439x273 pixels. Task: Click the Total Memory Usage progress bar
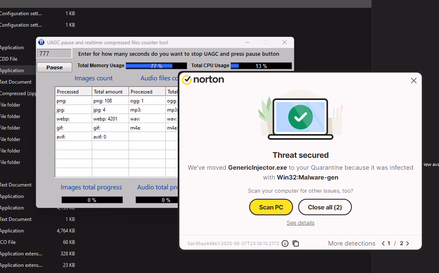[156, 66]
